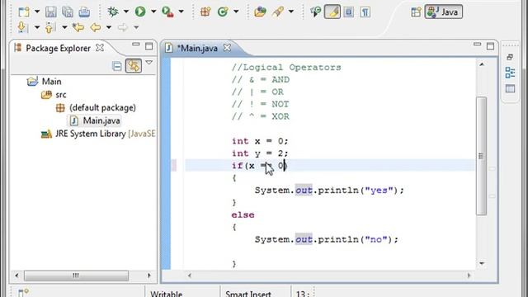Select the Main project in tree
The height and width of the screenshot is (297, 528).
pyautogui.click(x=51, y=82)
